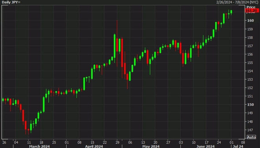Click the Jul 24 month label
This screenshot has height=148, width=260.
(x=238, y=146)
